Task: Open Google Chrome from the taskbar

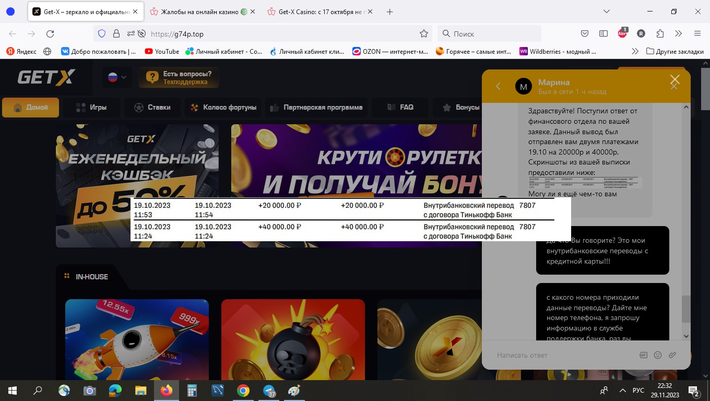Action: pyautogui.click(x=243, y=391)
